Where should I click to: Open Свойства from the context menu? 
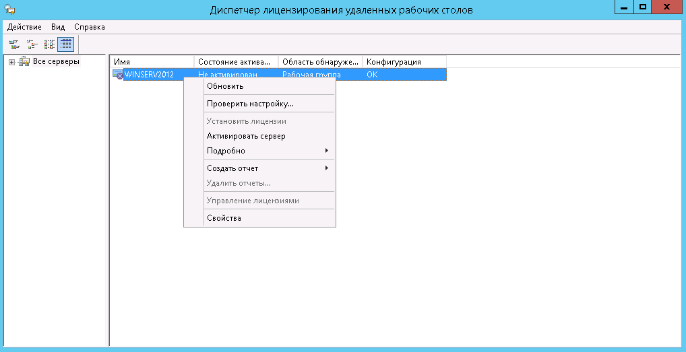(224, 218)
